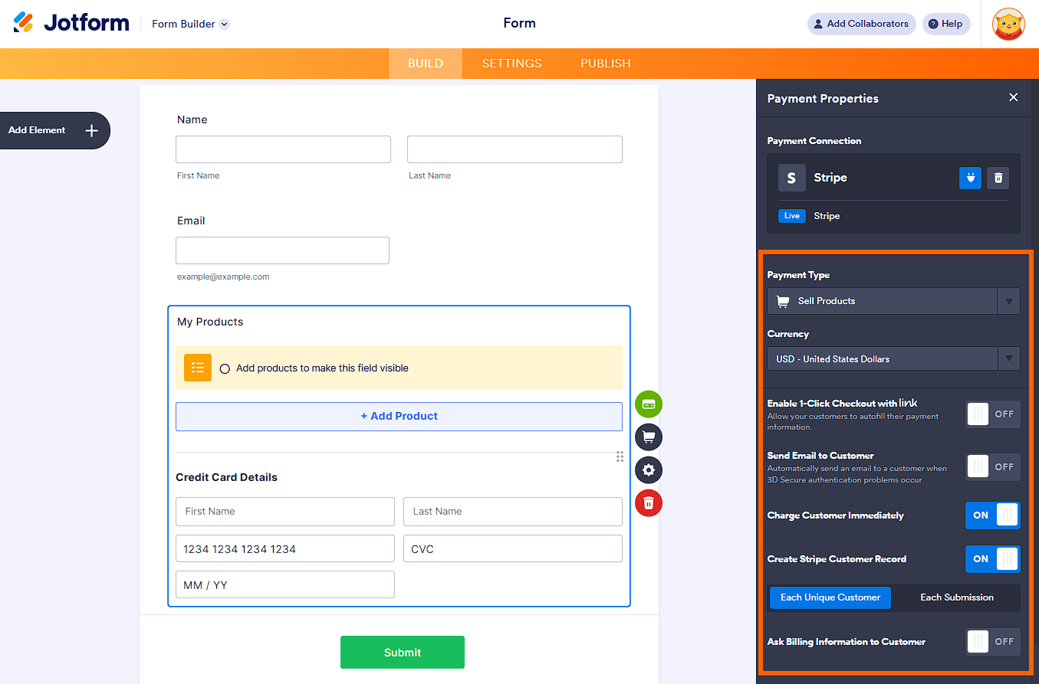Click the green Submit button
Viewport: 1039px width, 684px height.
coord(403,653)
